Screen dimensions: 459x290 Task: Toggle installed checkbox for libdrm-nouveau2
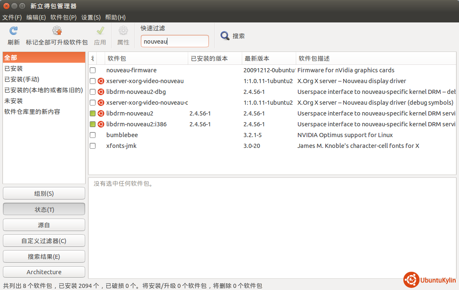tap(93, 113)
